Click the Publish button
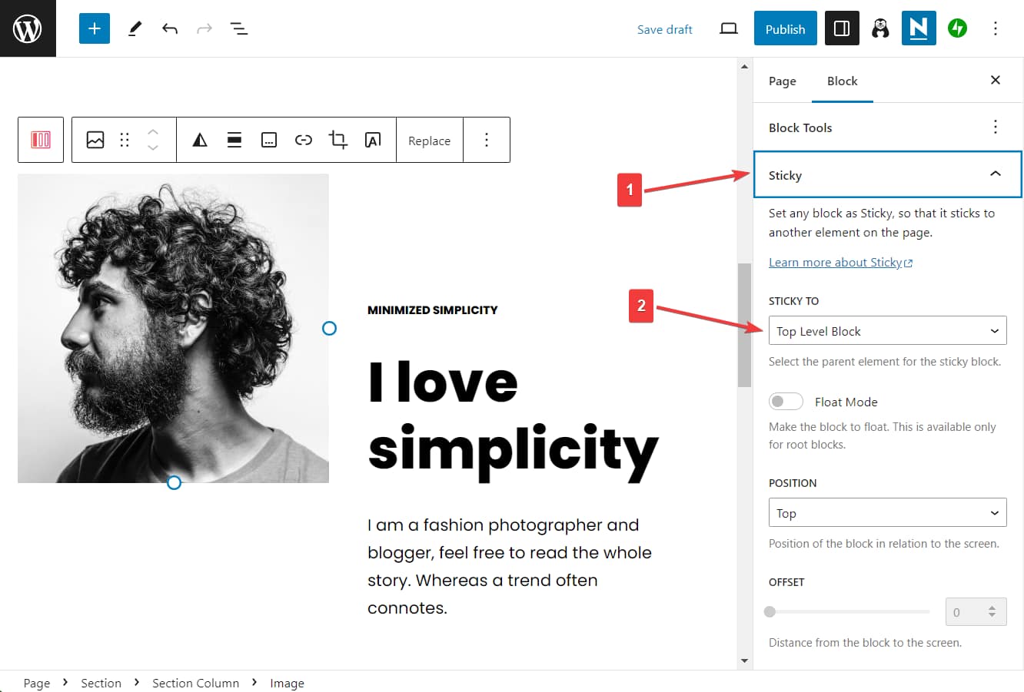Viewport: 1024px width, 692px height. pos(785,28)
